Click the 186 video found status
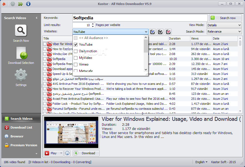The width and height of the screenshot is (245, 167). pos(14,162)
